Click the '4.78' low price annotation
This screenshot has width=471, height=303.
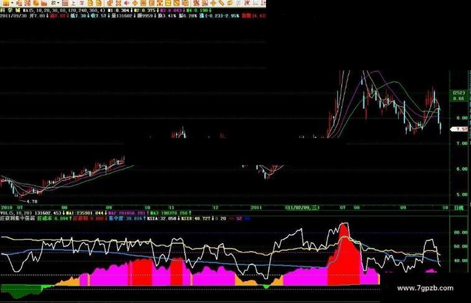(x=32, y=202)
